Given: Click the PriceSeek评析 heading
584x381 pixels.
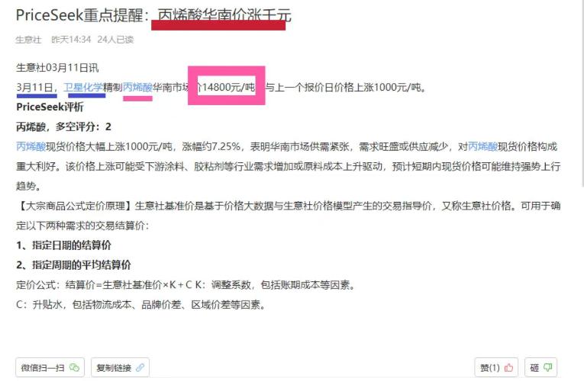Looking at the screenshot, I should [50, 107].
